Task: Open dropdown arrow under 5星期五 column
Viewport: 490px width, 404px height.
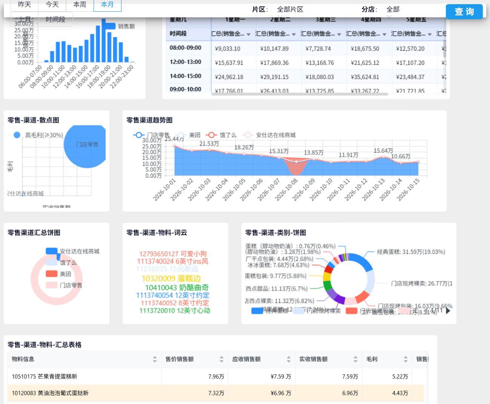Action: pos(430,34)
